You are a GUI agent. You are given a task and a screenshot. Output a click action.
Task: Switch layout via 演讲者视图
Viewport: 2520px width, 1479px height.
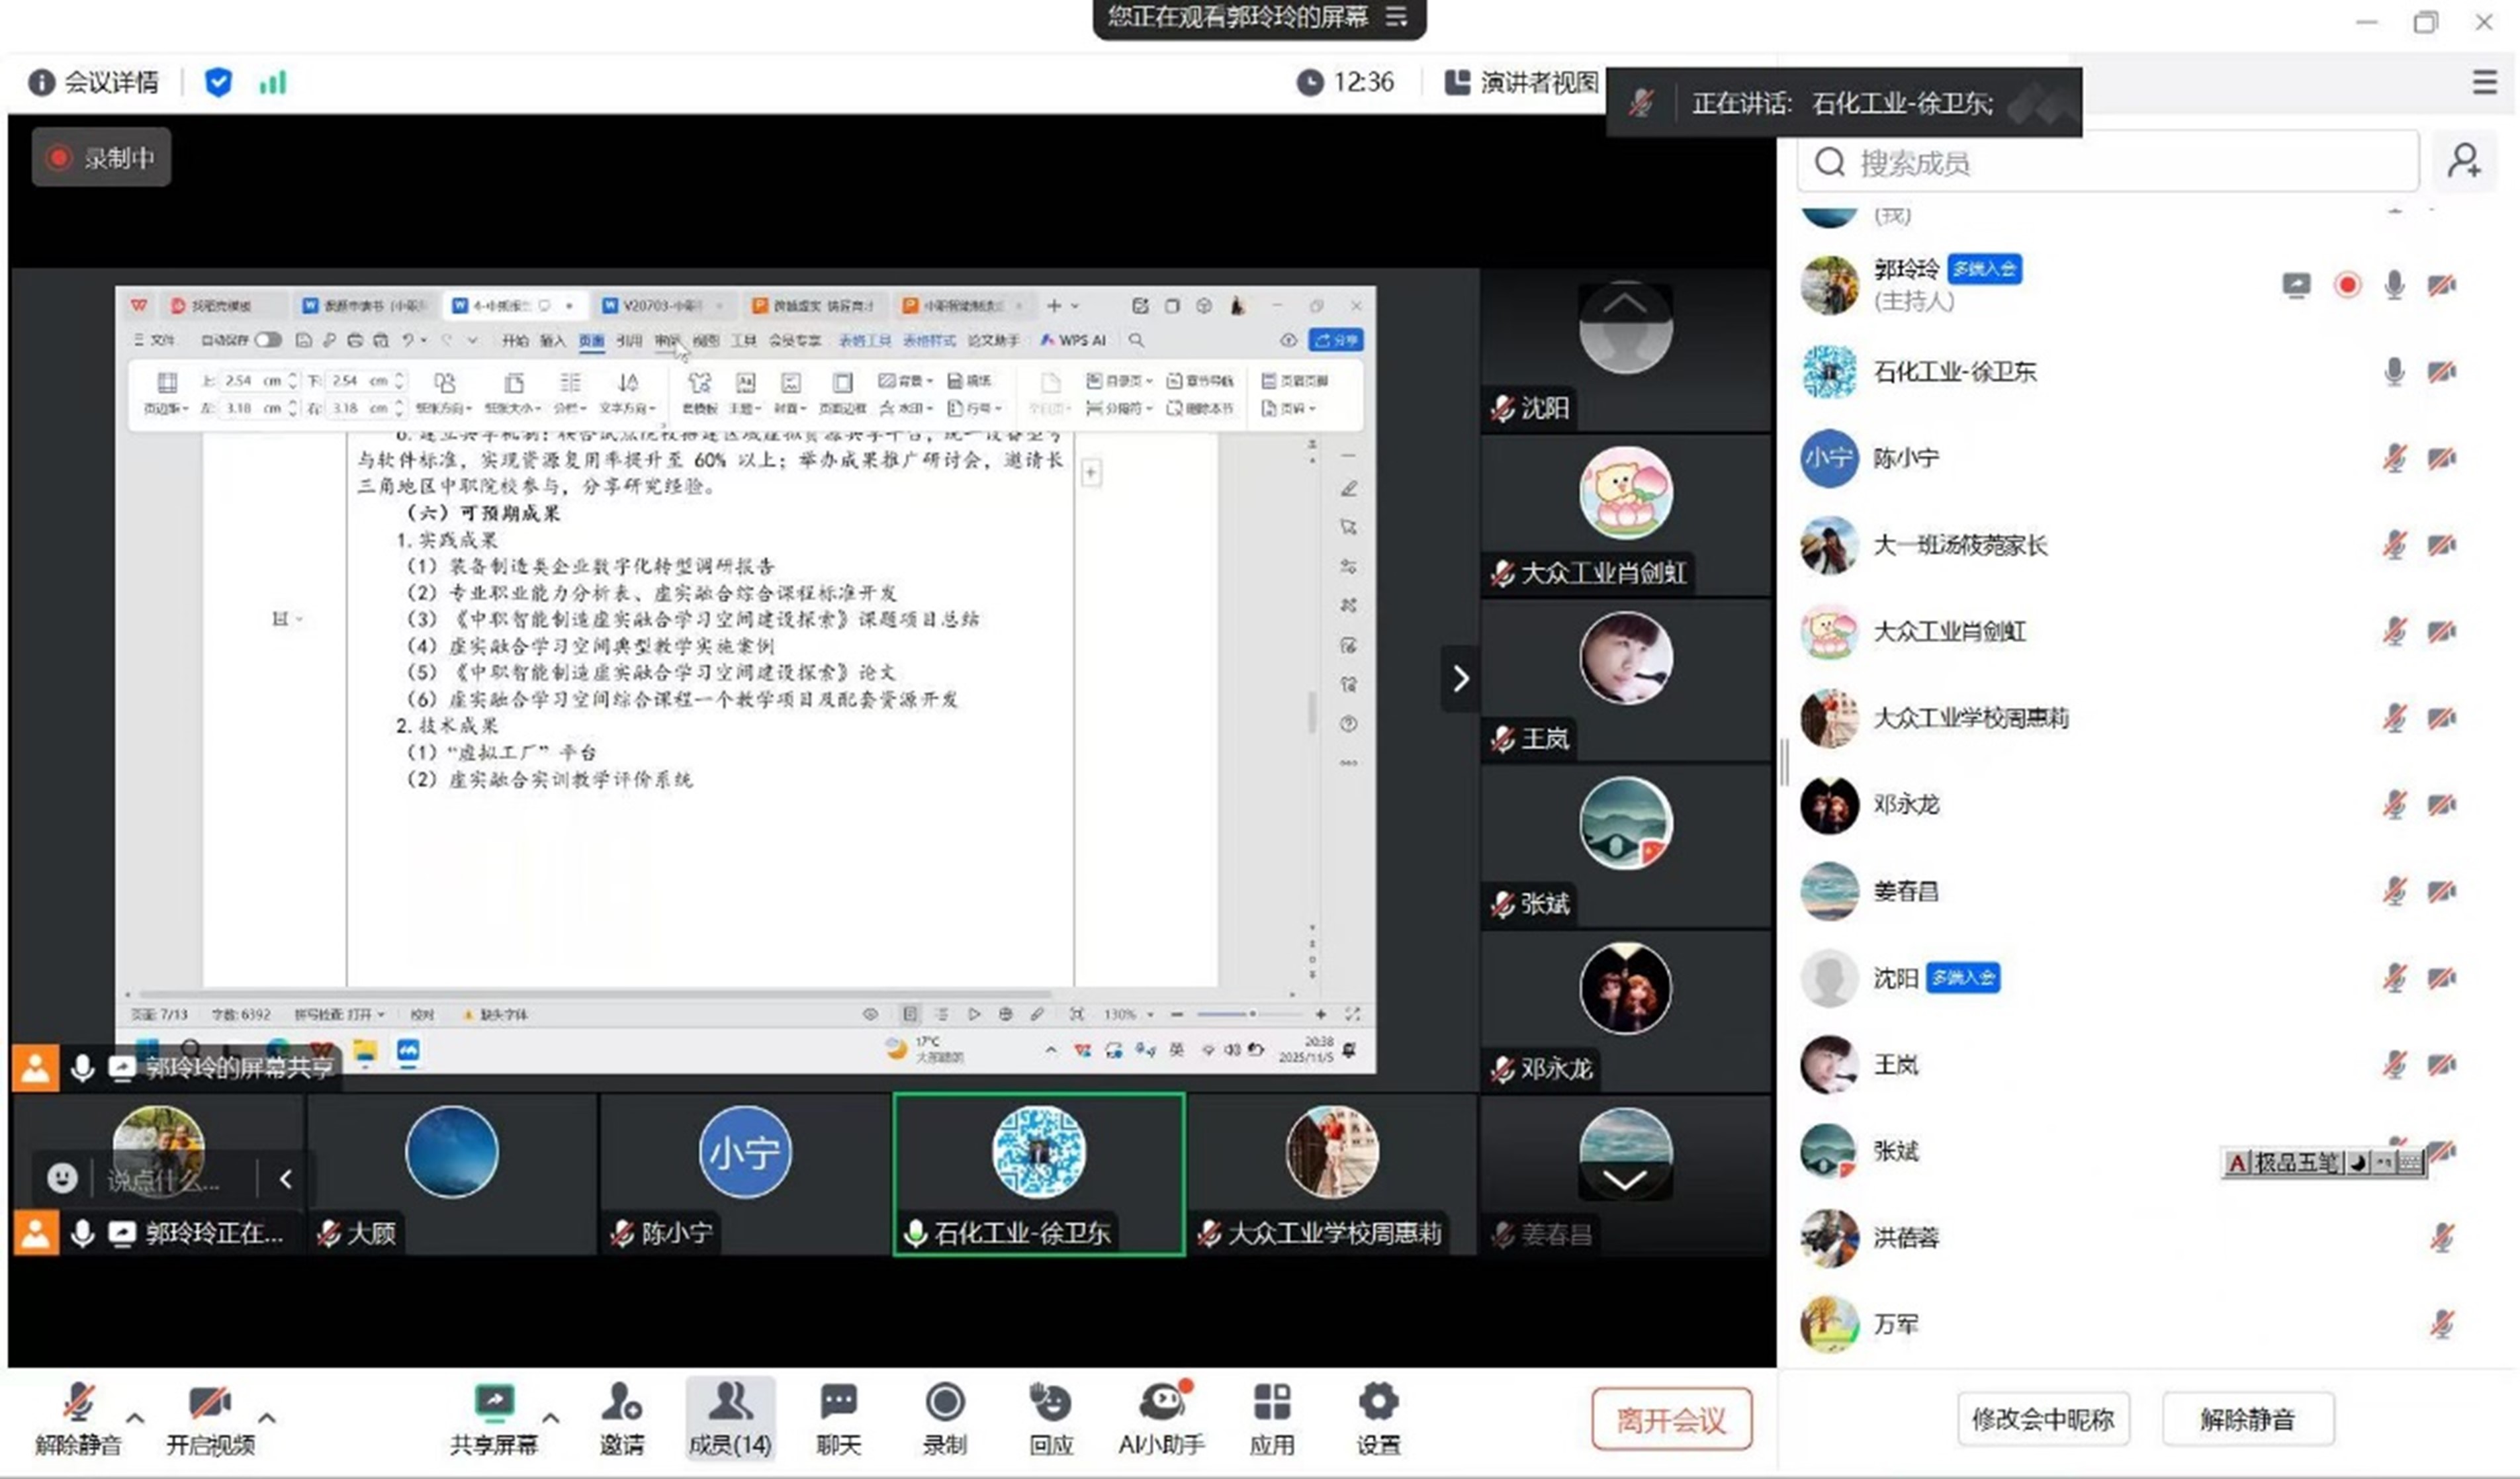[x=1521, y=82]
